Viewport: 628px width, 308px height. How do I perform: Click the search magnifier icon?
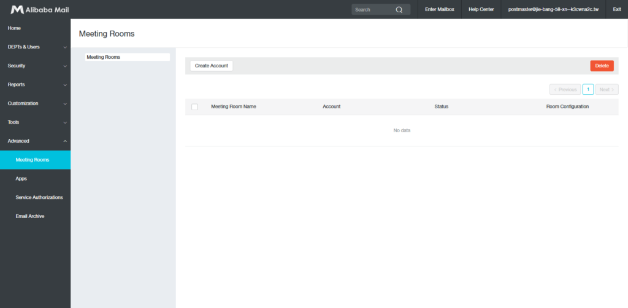[x=399, y=10]
